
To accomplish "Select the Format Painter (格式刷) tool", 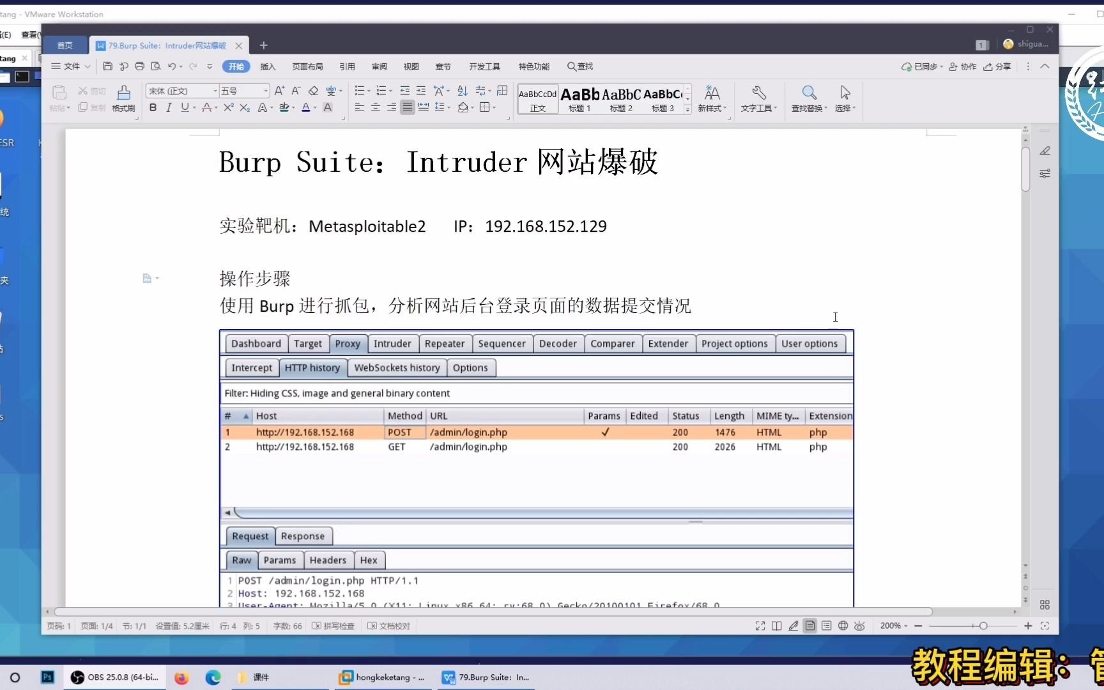I will pos(124,99).
